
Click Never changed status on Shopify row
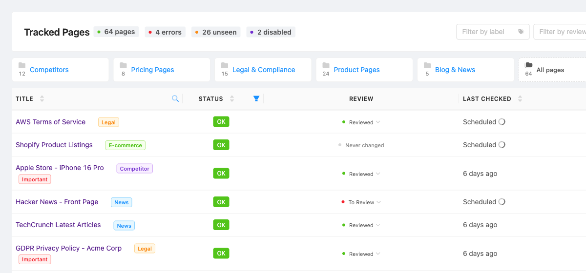pos(361,145)
